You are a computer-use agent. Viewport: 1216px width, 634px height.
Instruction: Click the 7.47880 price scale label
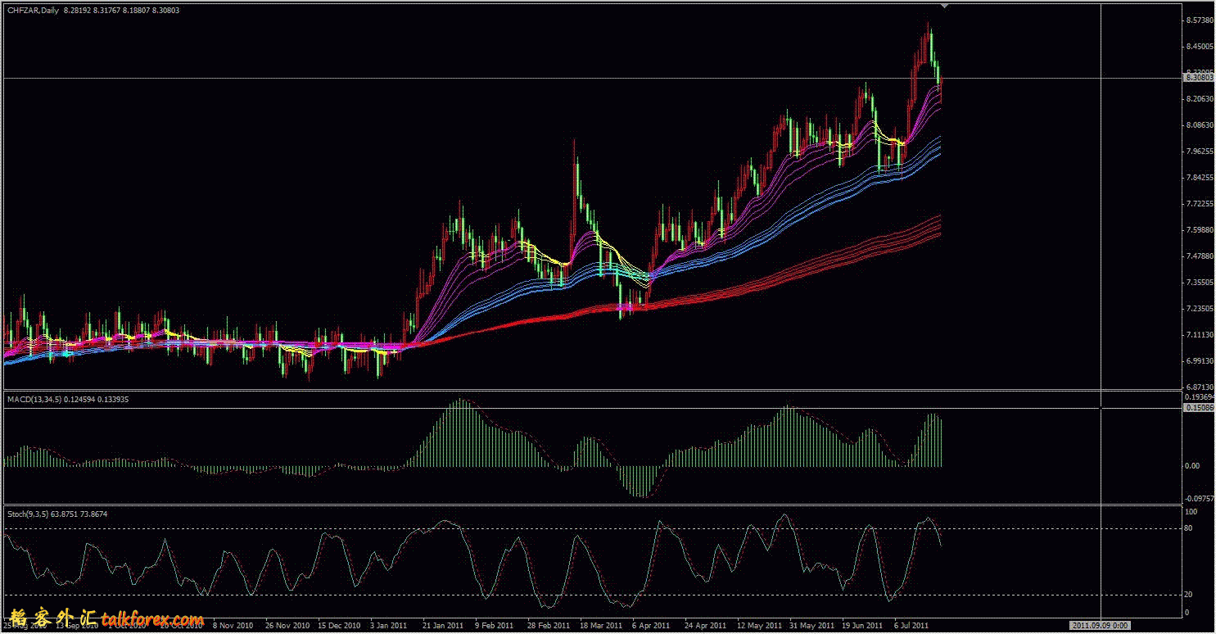1199,256
